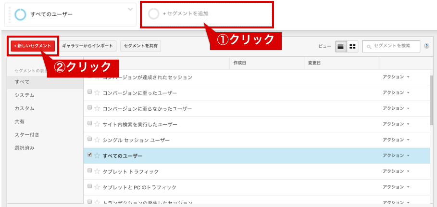
Task: Expand the すべてのユーザー segment card chevron
Action: tap(130, 9)
